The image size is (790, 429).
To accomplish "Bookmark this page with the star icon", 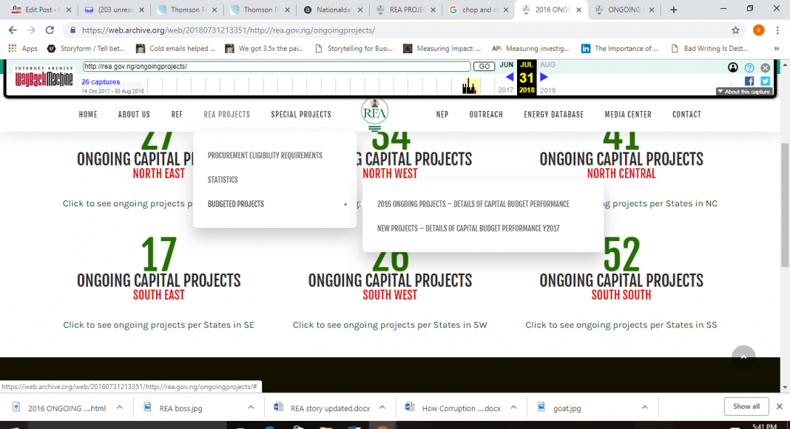I will click(x=735, y=30).
